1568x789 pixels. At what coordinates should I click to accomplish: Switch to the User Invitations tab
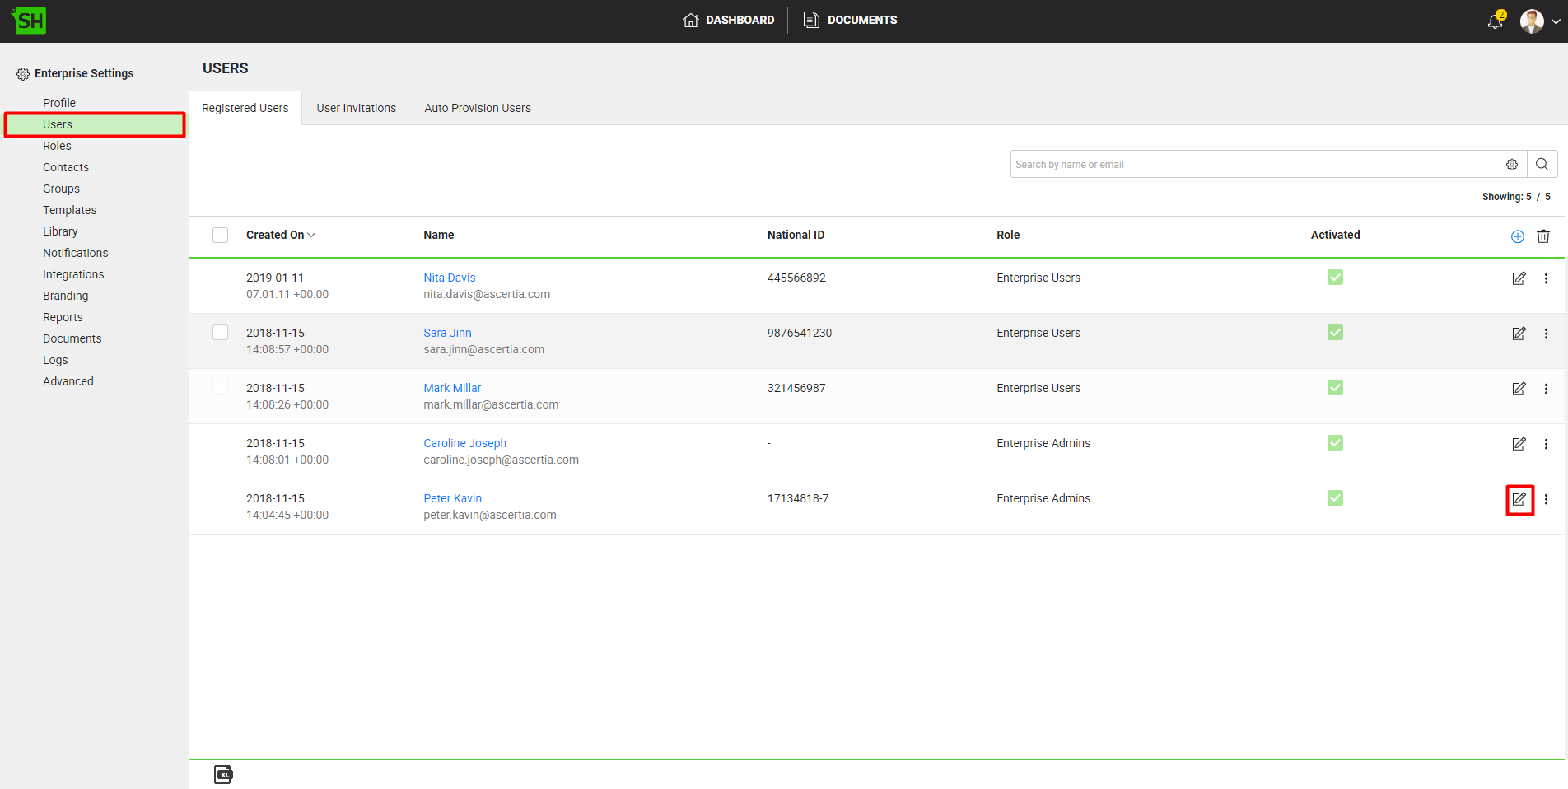click(356, 108)
